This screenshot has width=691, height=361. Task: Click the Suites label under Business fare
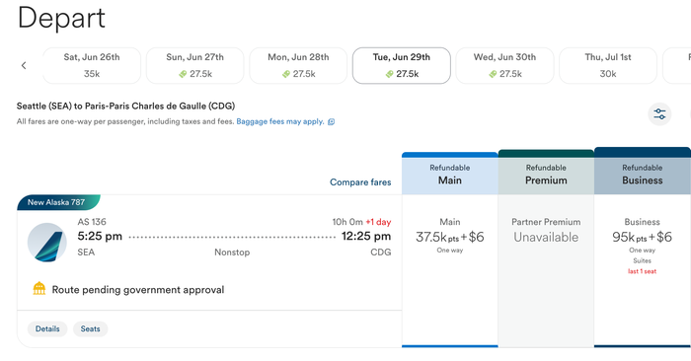pyautogui.click(x=642, y=260)
